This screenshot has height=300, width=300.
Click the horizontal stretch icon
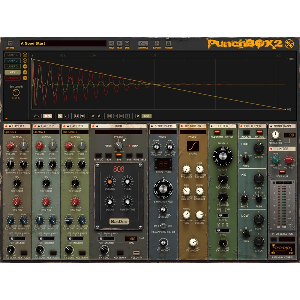pyautogui.click(x=115, y=116)
